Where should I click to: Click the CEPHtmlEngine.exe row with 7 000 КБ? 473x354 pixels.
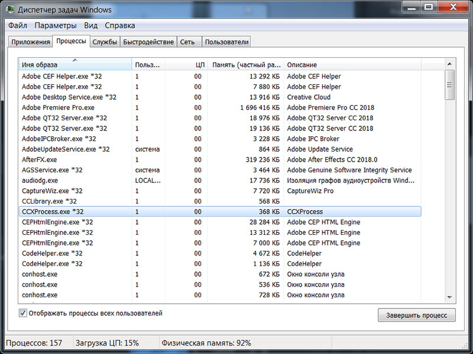220,243
